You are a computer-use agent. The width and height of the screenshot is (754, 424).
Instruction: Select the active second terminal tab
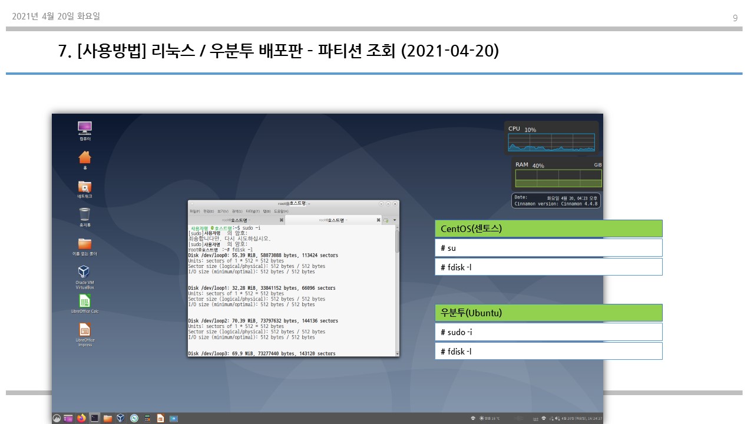tap(333, 220)
